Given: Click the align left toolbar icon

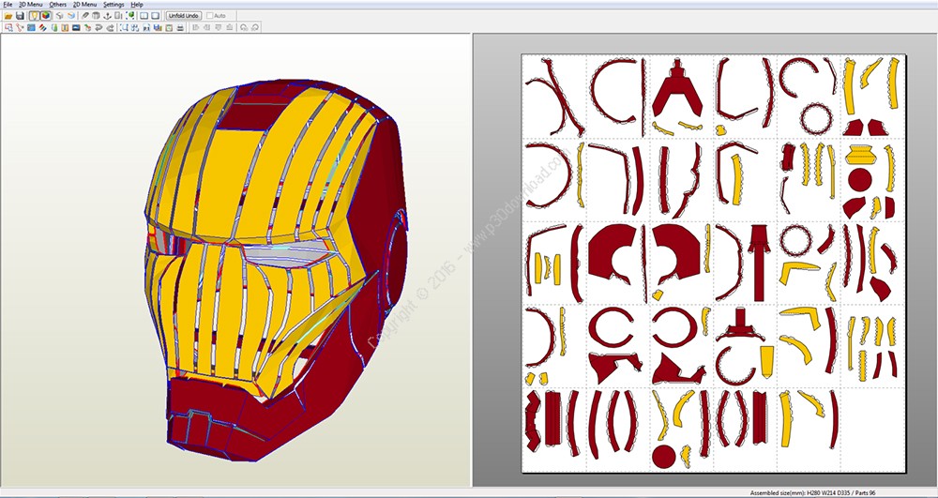Looking at the screenshot, I should [x=196, y=27].
